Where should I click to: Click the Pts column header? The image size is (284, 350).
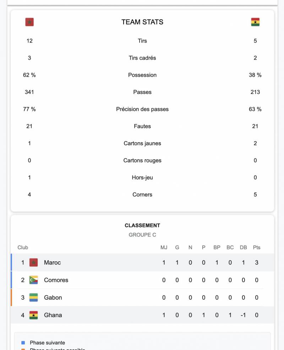(x=257, y=247)
